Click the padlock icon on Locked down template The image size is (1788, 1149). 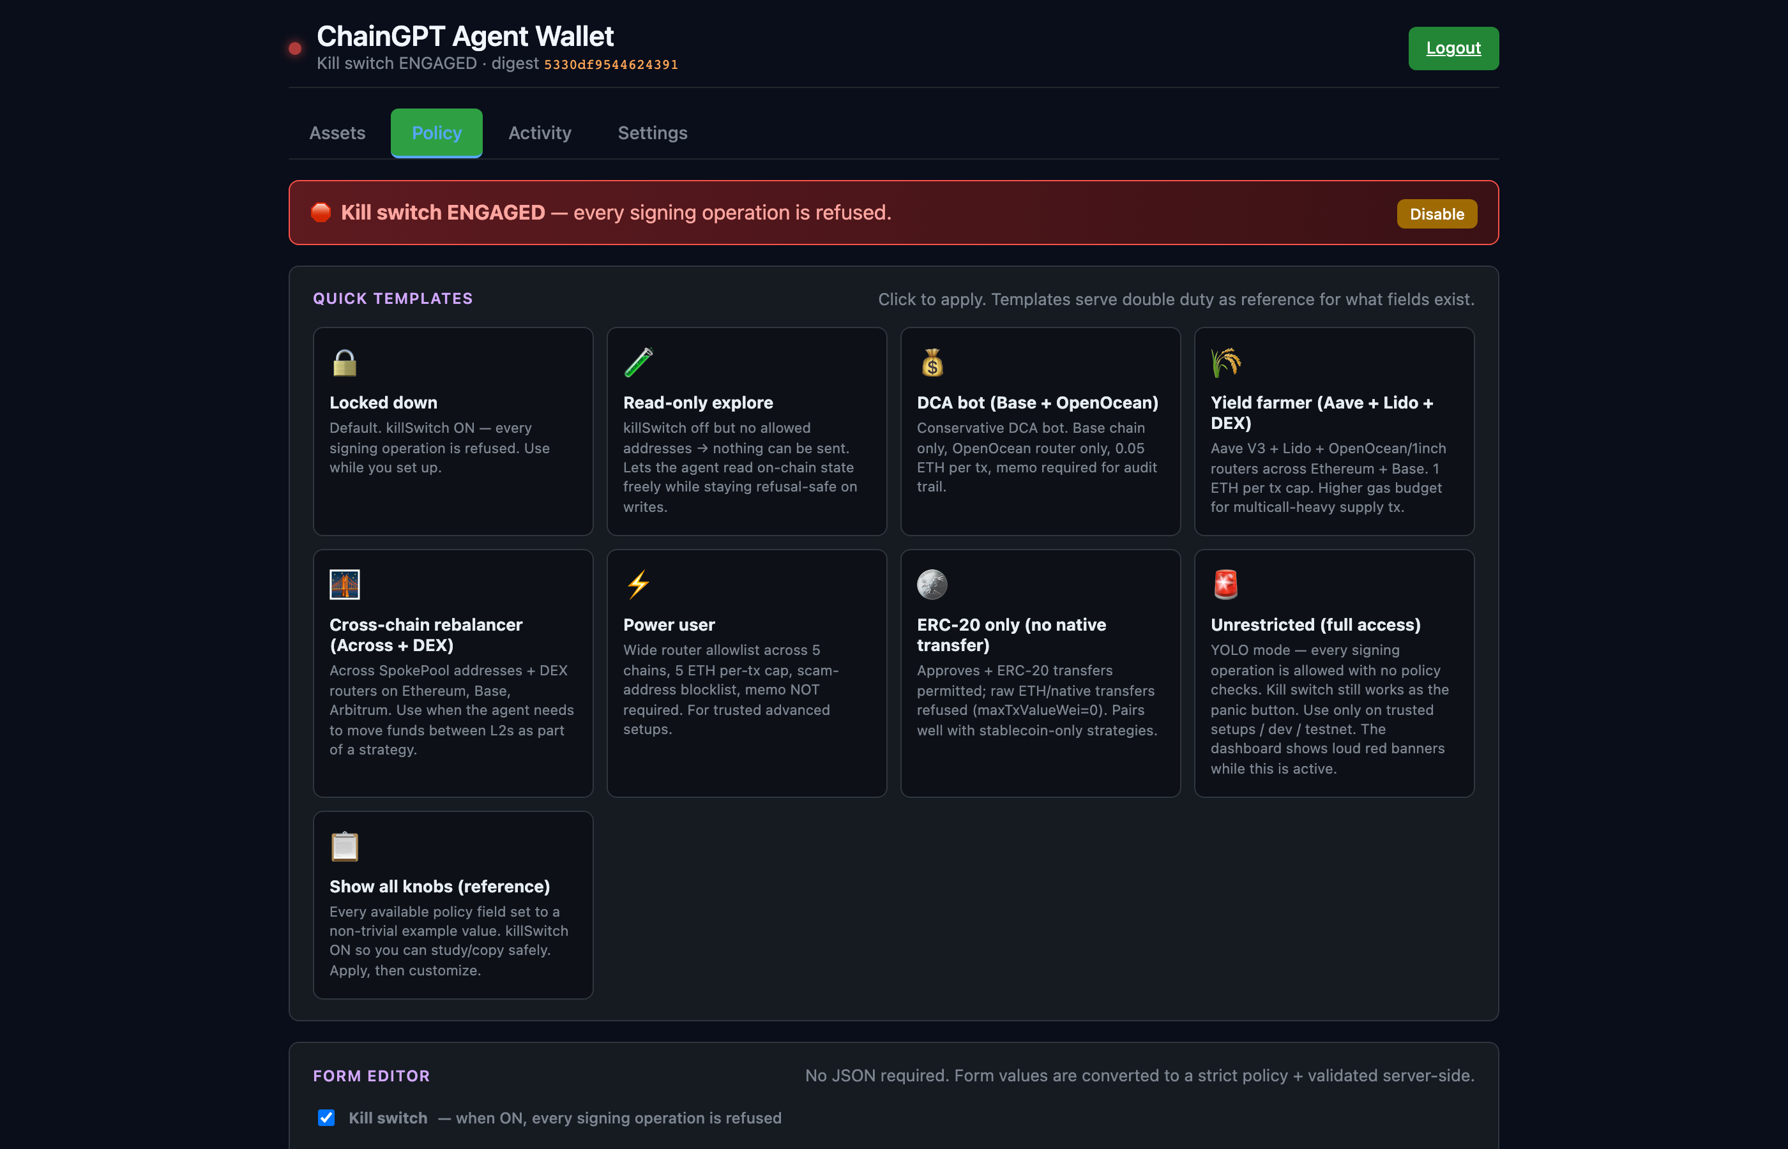click(345, 363)
